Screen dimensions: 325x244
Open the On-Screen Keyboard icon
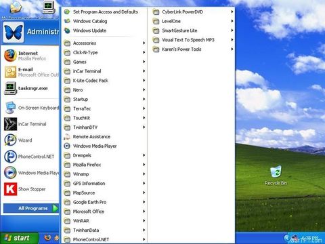coord(10,108)
